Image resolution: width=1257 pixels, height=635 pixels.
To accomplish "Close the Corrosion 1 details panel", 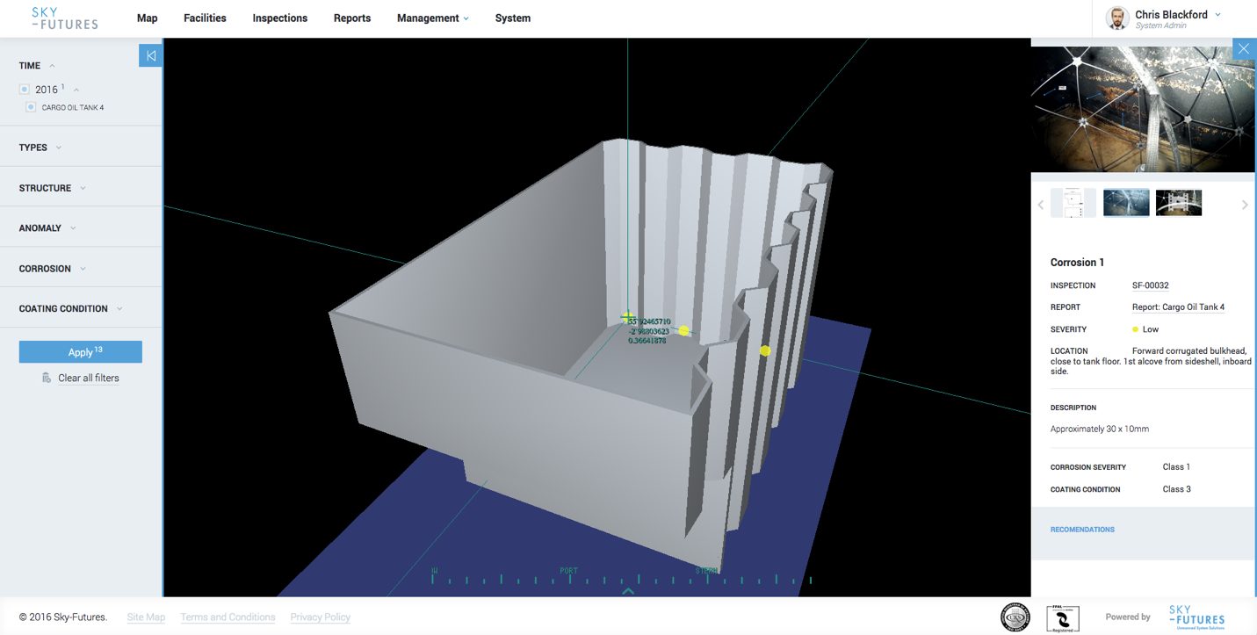I will [1244, 49].
